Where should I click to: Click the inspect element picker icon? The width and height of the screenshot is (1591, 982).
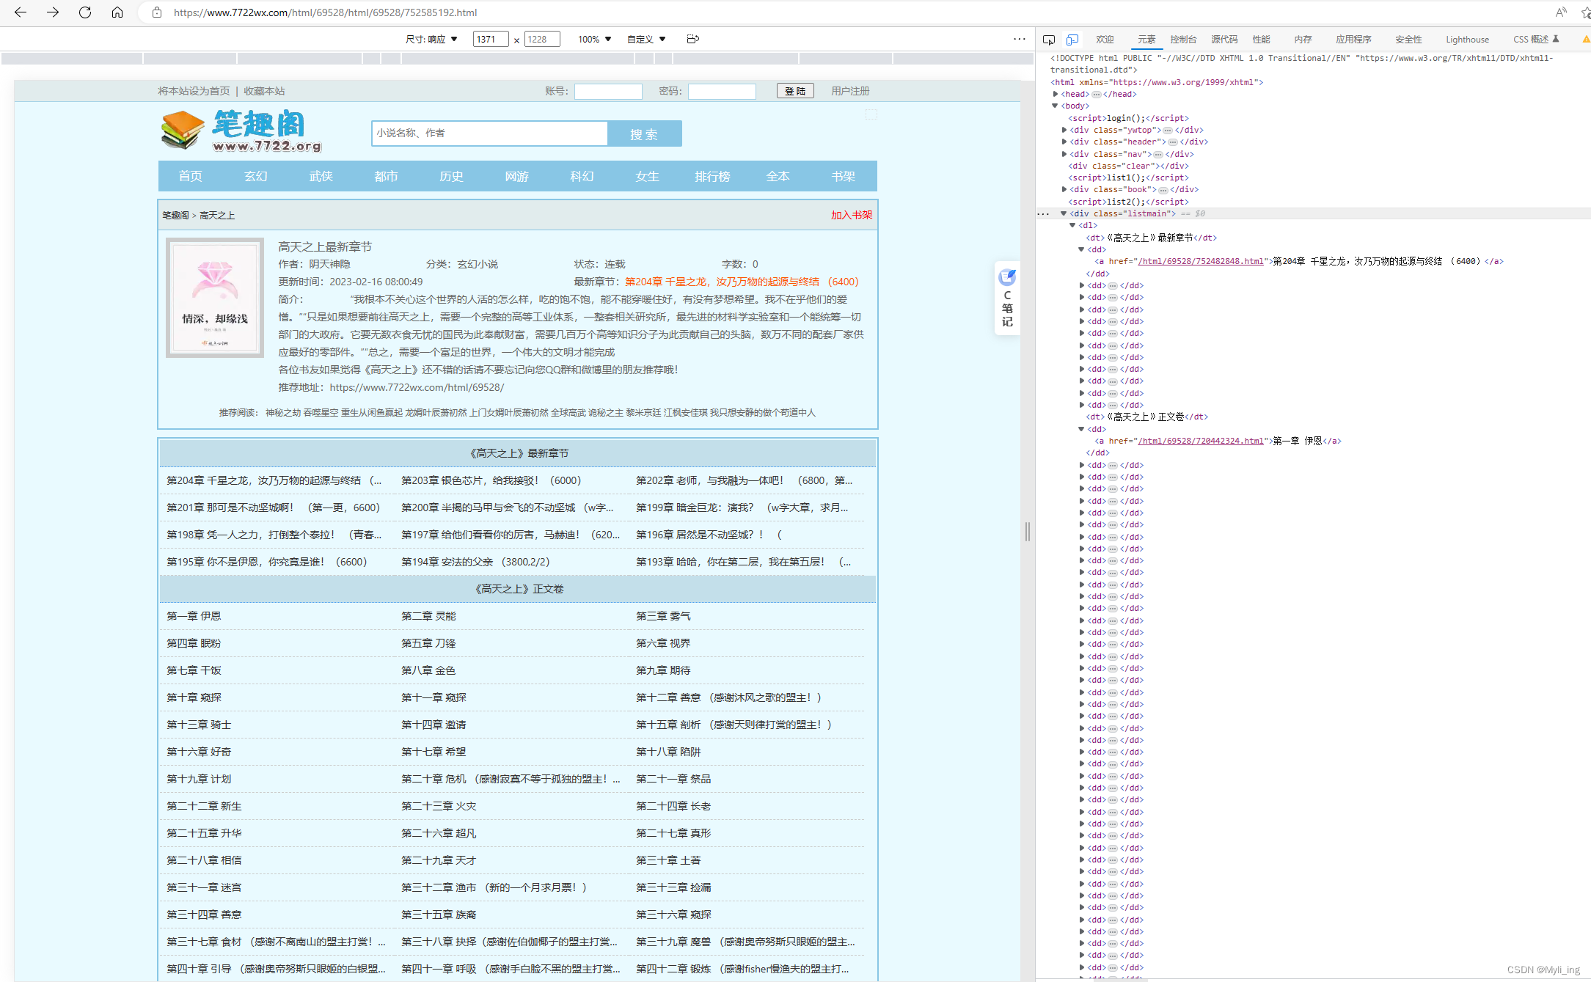click(x=1049, y=40)
